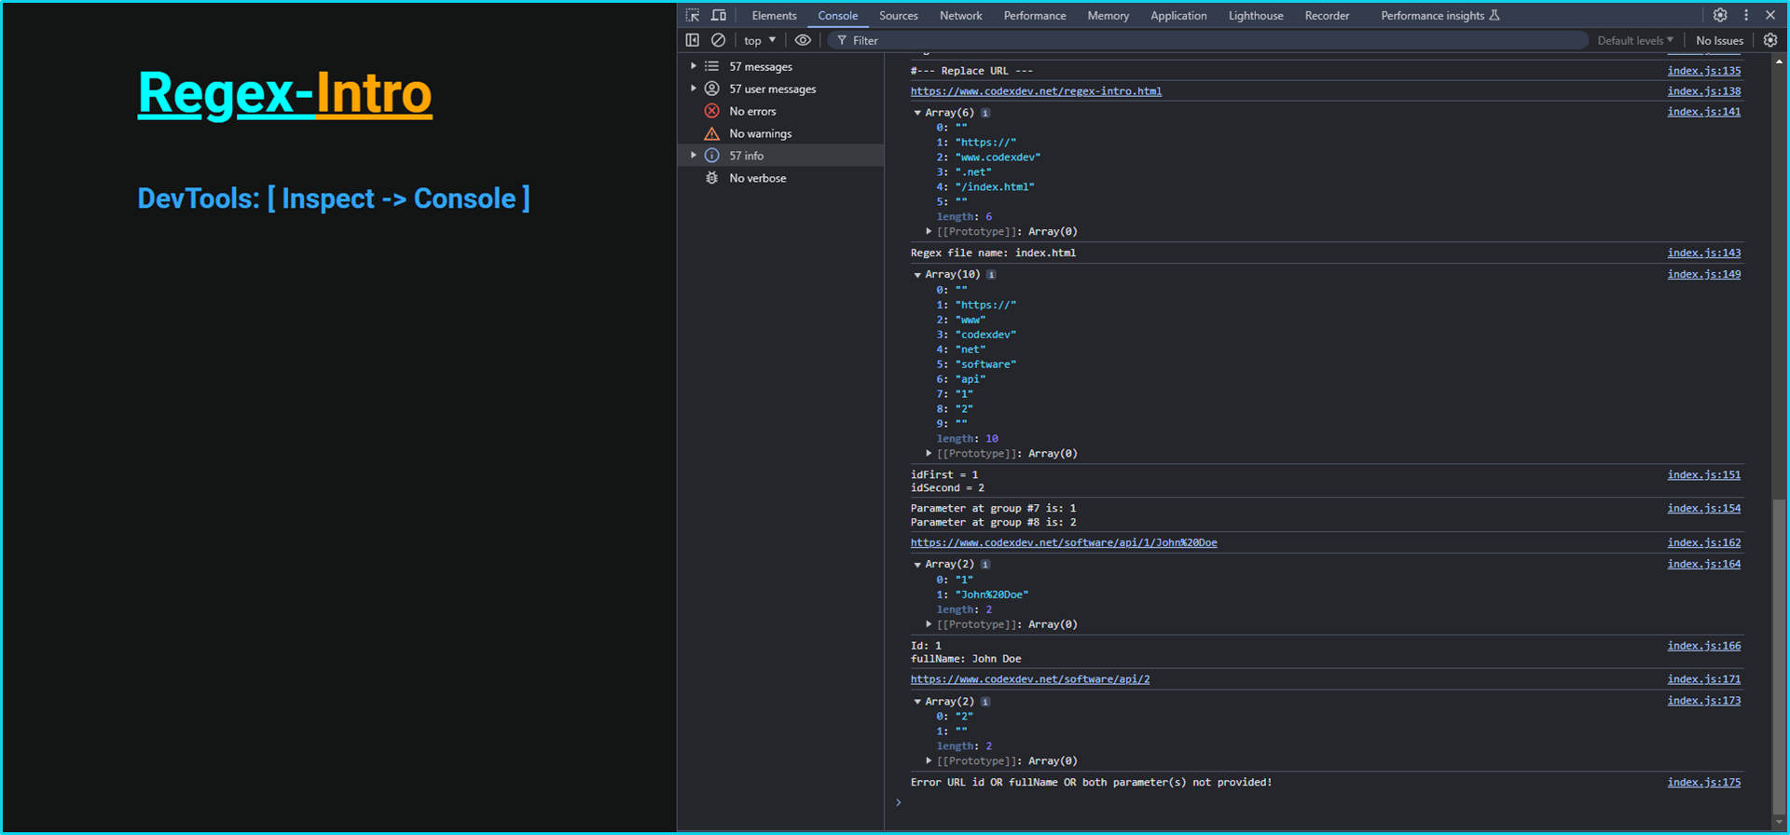Select the 57 user messages filter

pyautogui.click(x=772, y=89)
